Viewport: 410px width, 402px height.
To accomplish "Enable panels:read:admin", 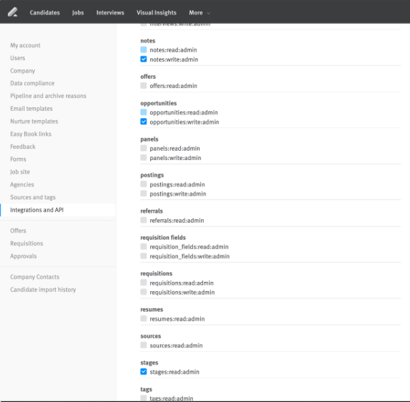I will click(x=144, y=148).
